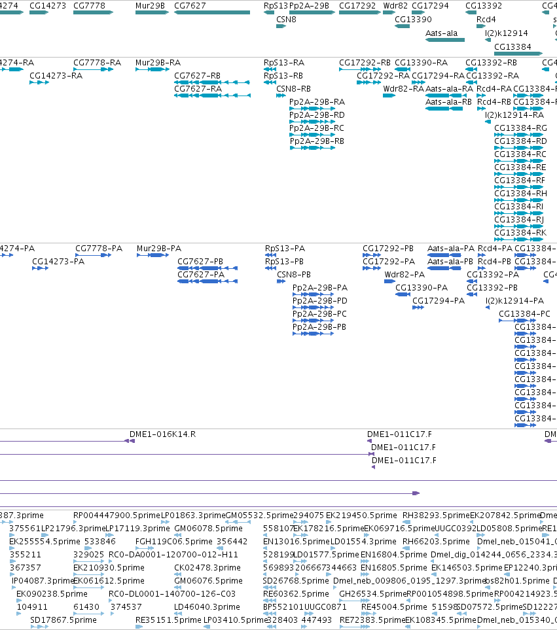Open transcript Aats-ala-RB
The image size is (557, 630).
click(x=448, y=101)
